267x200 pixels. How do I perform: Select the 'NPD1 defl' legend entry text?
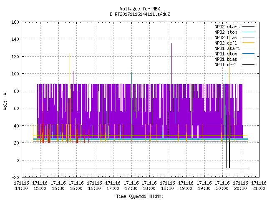[226, 65]
